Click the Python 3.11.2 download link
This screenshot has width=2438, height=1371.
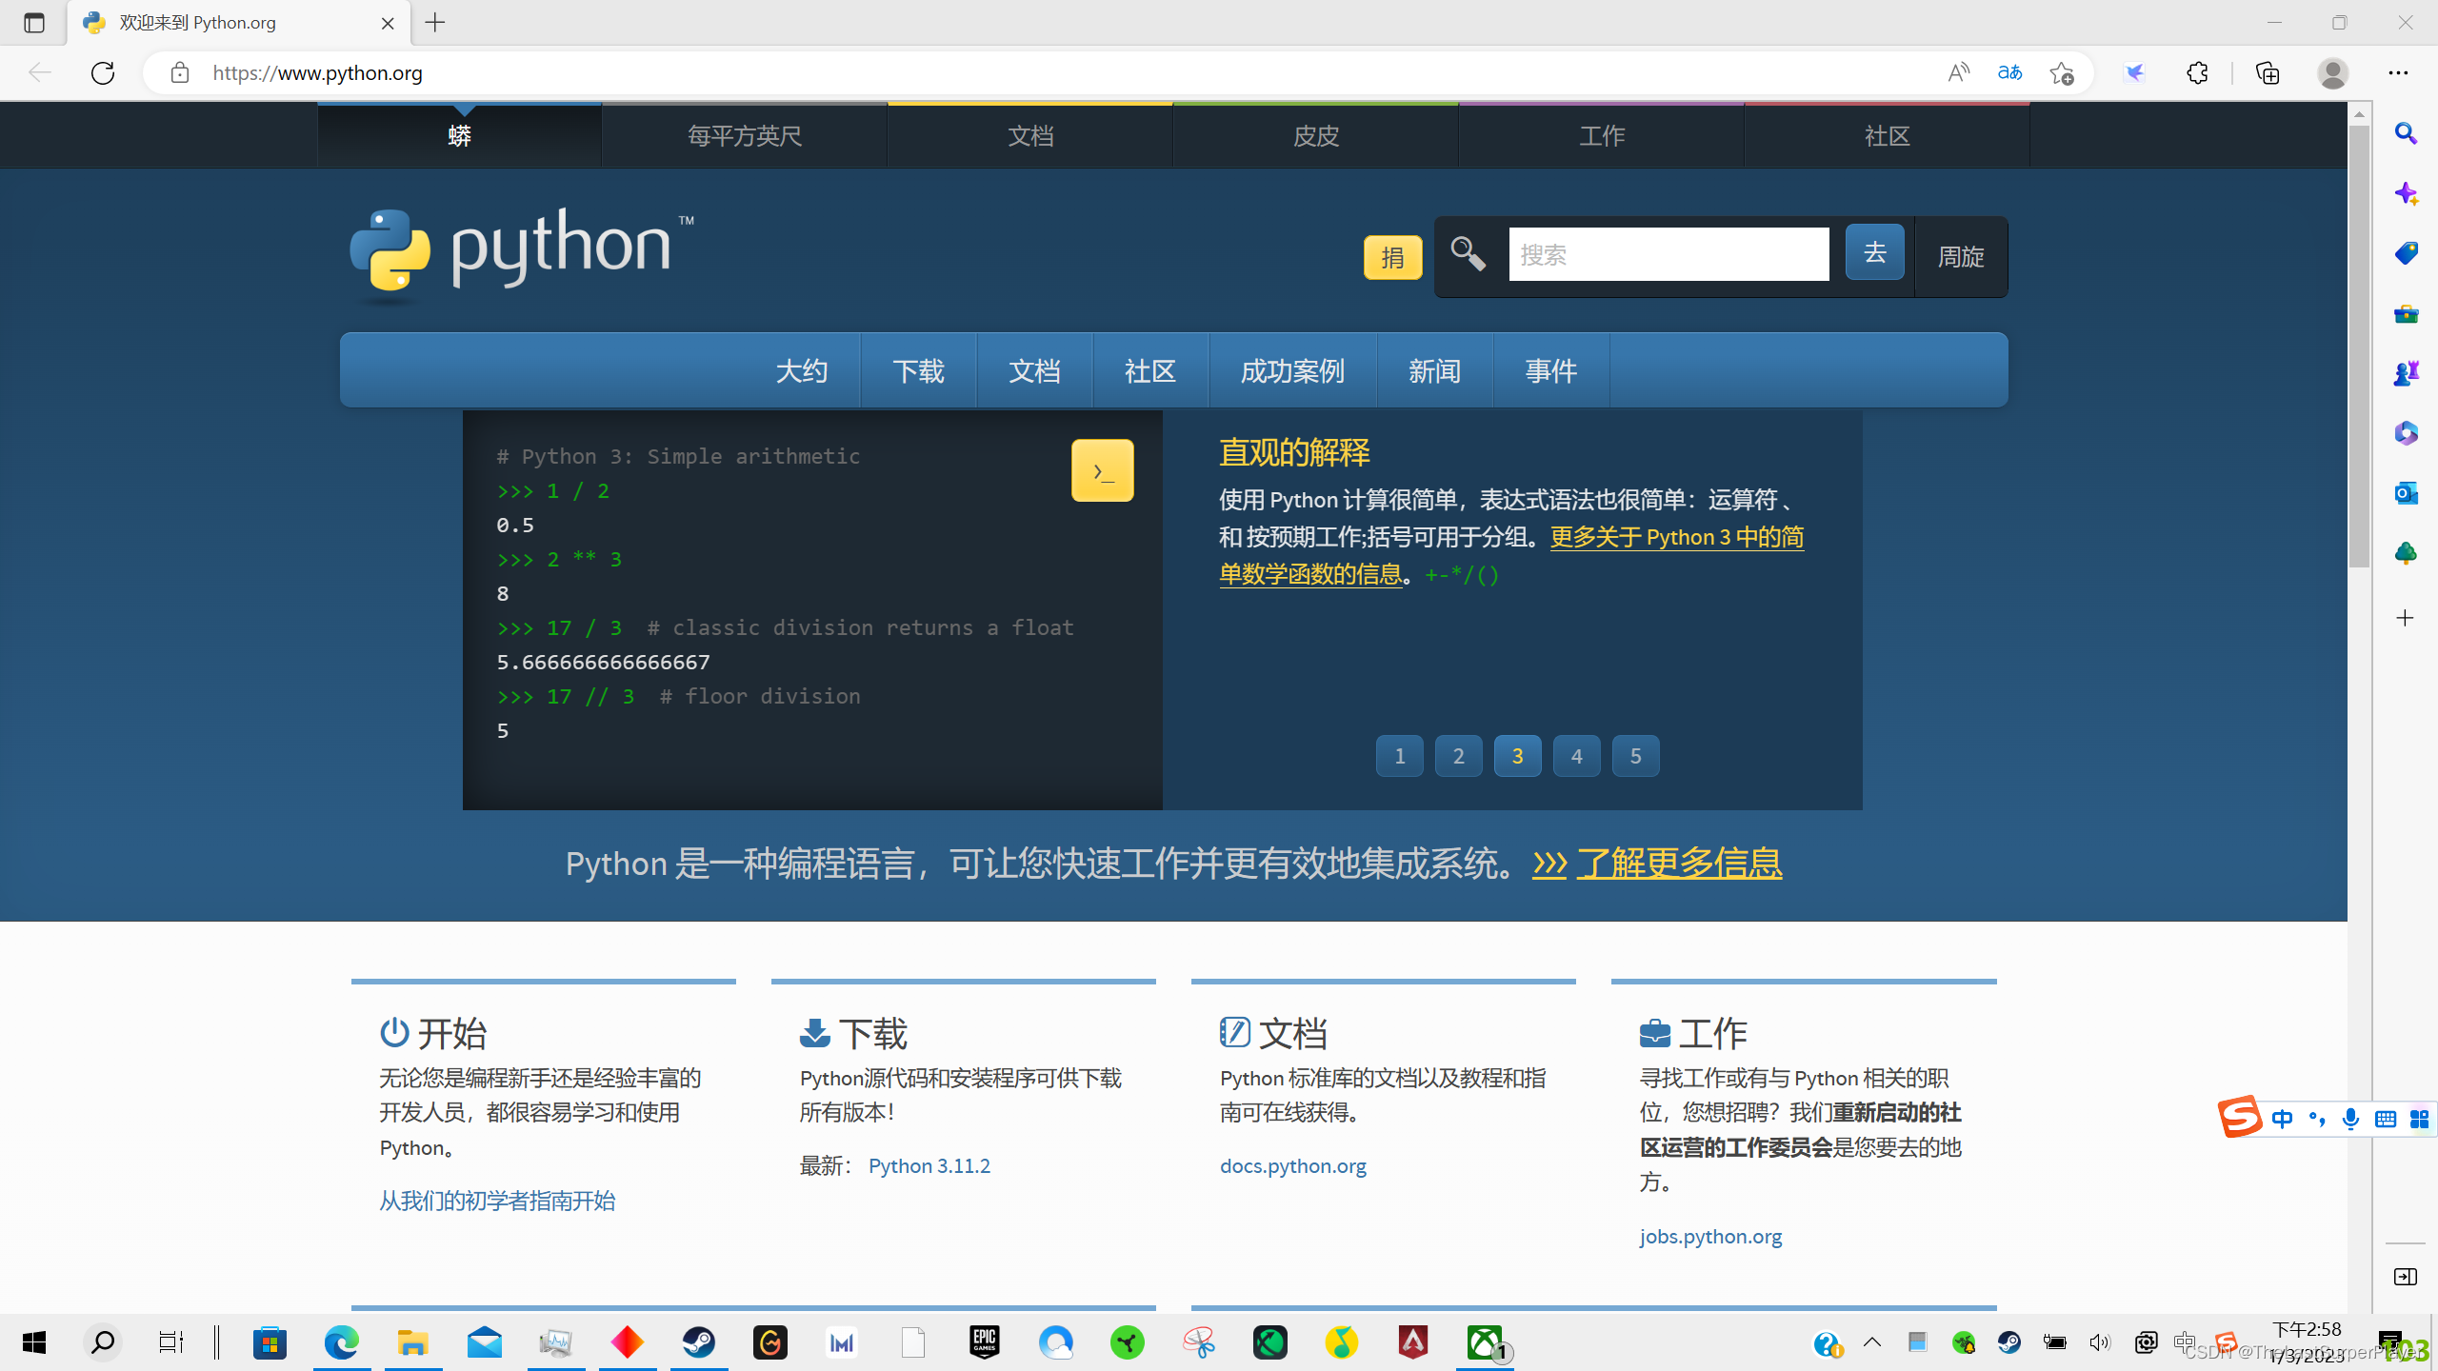[x=929, y=1165]
